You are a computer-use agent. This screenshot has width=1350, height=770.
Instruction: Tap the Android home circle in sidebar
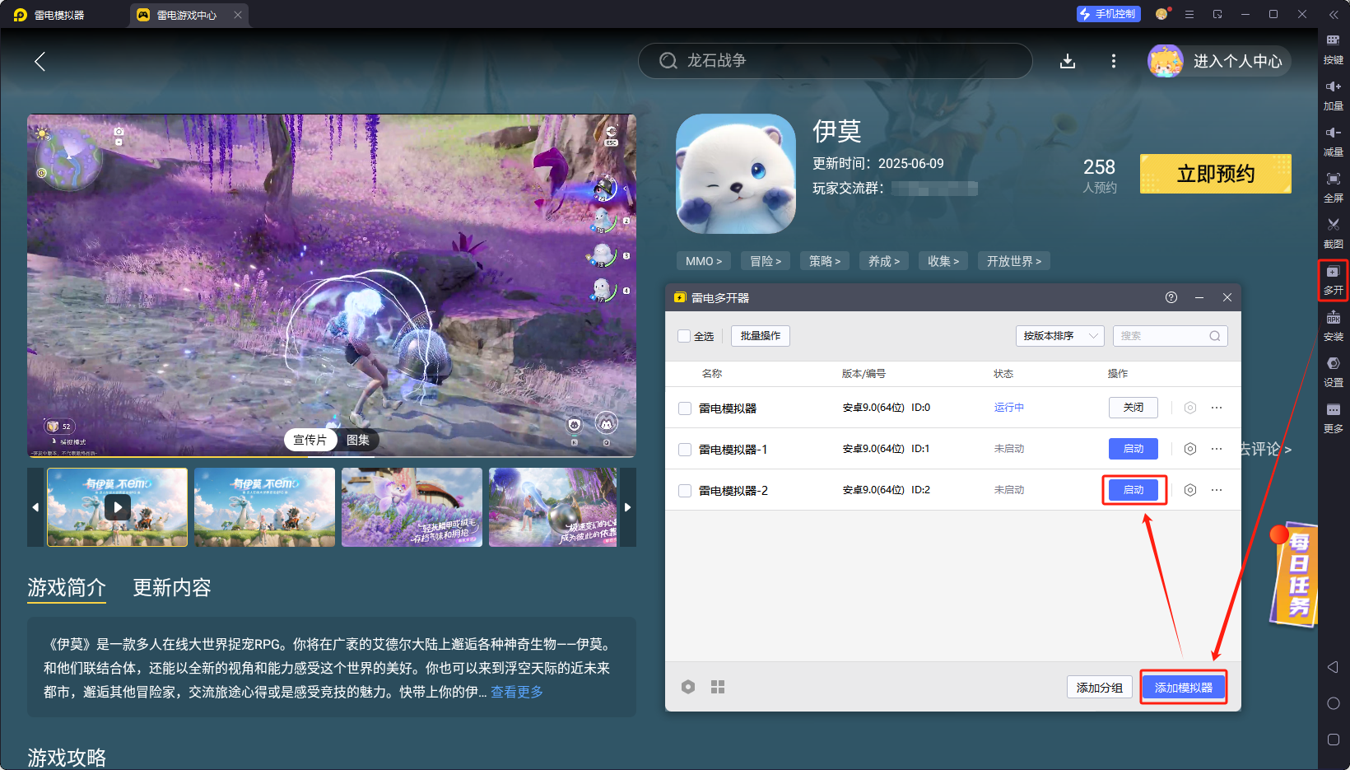click(x=1334, y=703)
